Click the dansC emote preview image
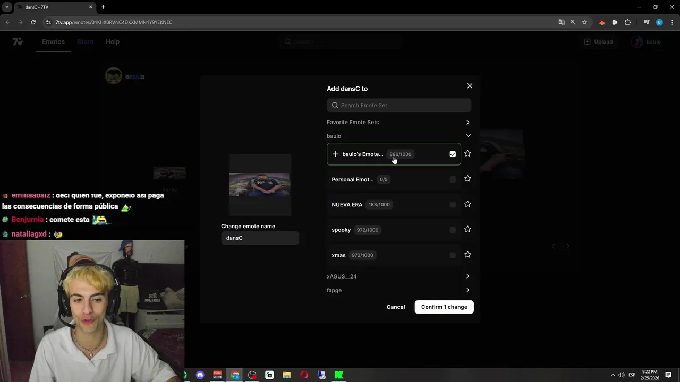Viewport: 680px width, 382px height. pos(260,185)
